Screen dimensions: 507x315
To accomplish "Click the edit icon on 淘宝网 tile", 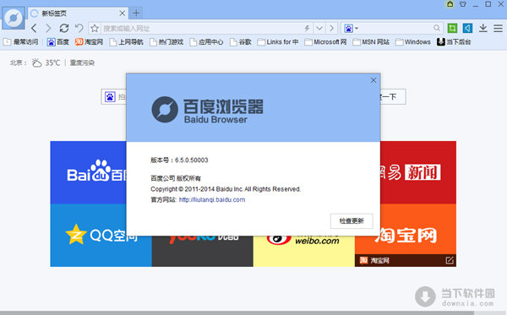I will (450, 260).
